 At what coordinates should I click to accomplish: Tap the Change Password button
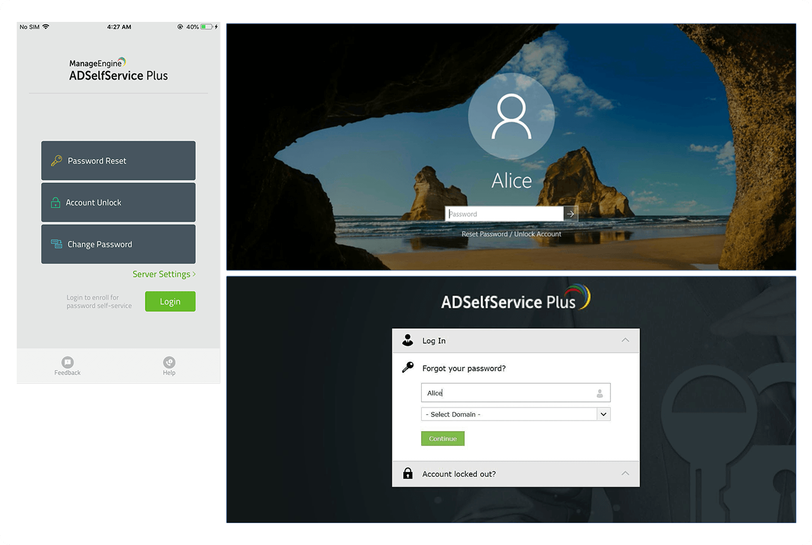pyautogui.click(x=118, y=244)
